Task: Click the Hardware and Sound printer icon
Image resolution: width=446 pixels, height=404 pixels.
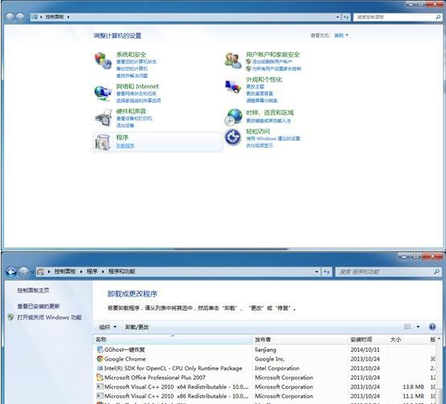Action: [103, 118]
